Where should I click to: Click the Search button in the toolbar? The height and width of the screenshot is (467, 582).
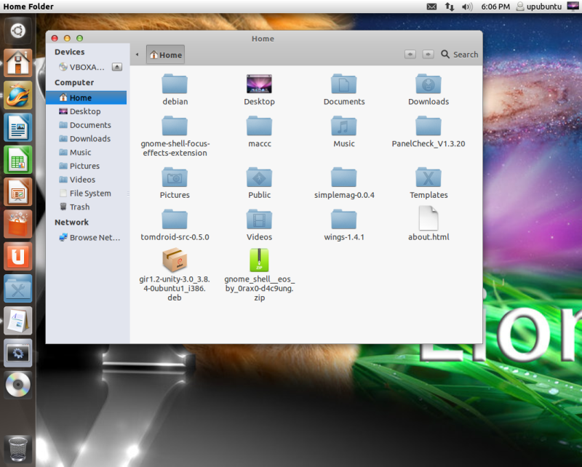460,55
